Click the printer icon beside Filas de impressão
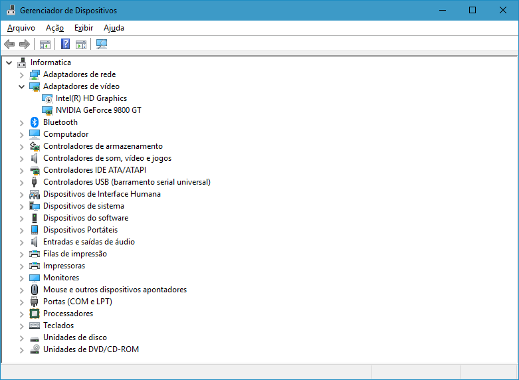519x380 pixels. [35, 254]
